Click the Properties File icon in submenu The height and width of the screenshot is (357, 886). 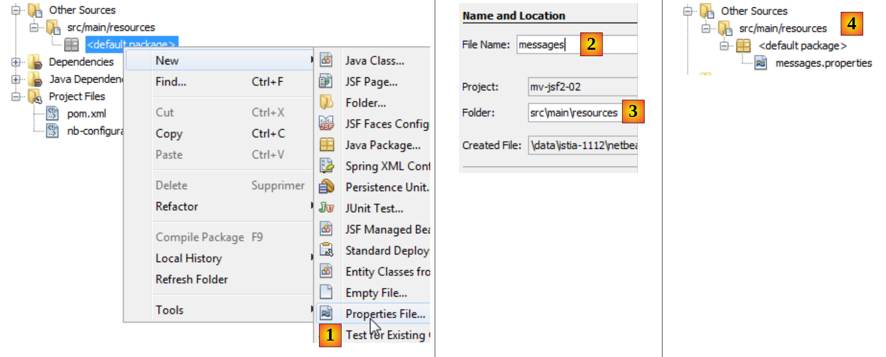point(326,313)
